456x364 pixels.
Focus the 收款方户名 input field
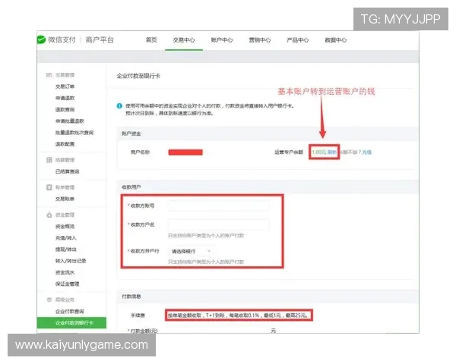[218, 224]
